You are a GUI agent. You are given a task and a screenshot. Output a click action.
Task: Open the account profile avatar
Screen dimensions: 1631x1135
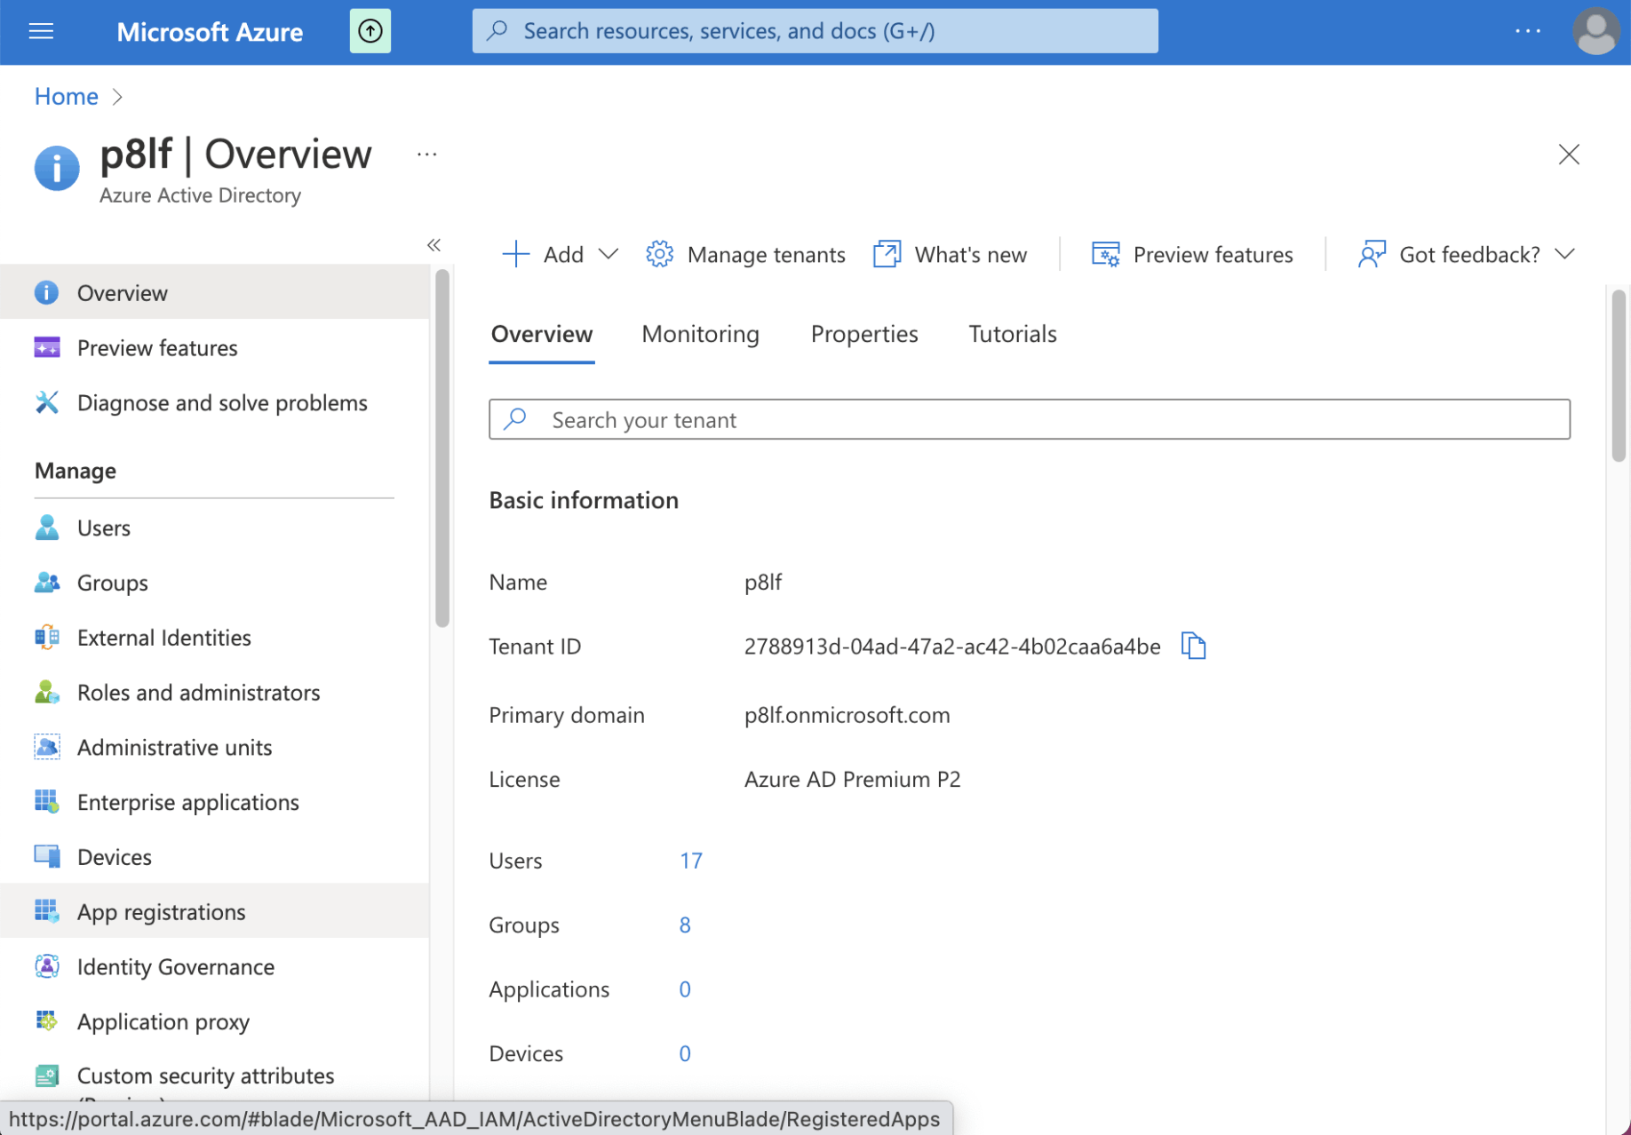1595,32
